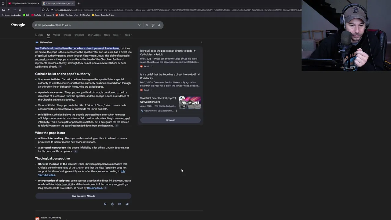Go to Google home via the logo

tap(18, 25)
